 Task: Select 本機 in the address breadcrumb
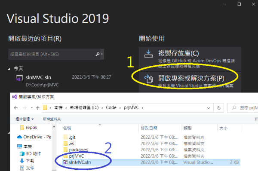tap(58, 108)
